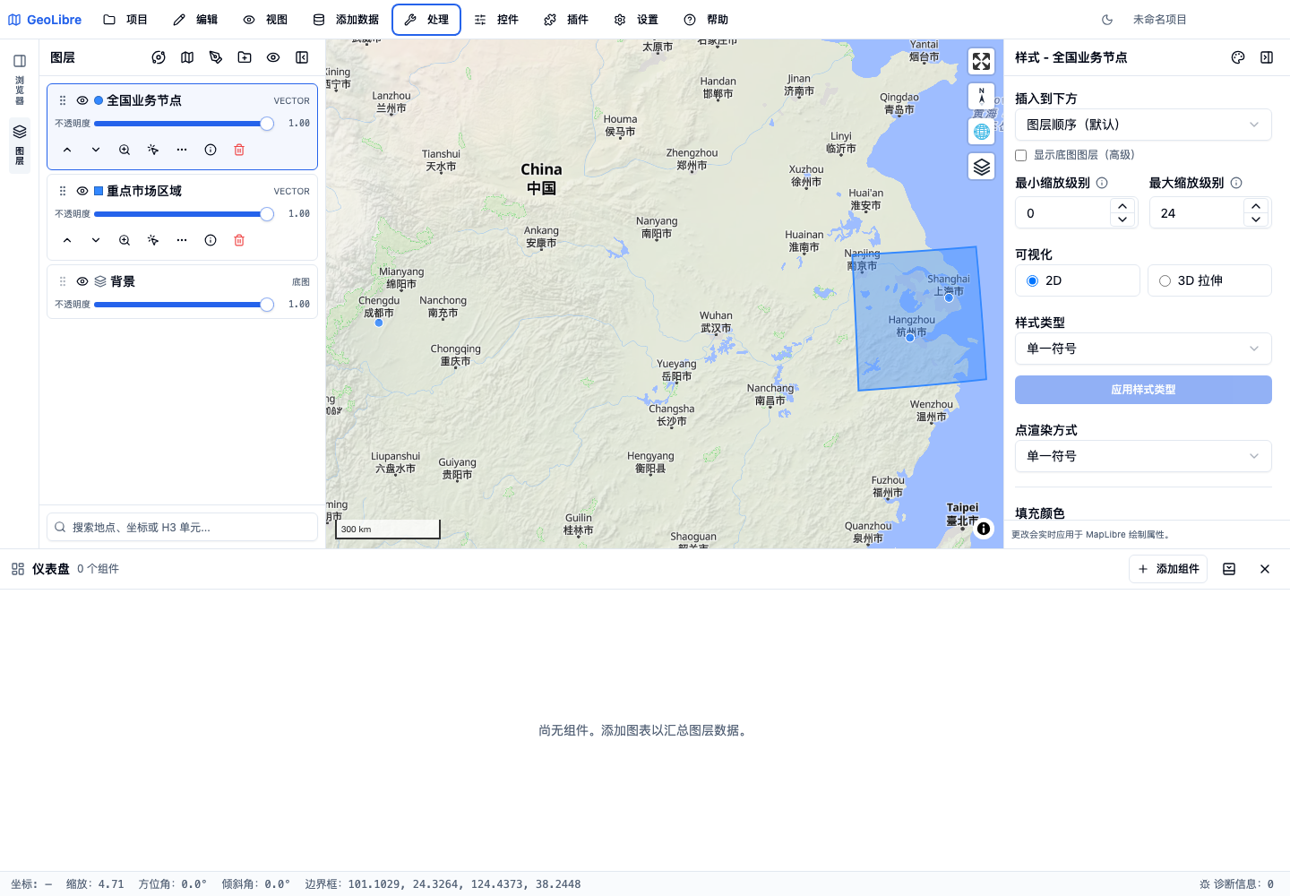Image resolution: width=1290 pixels, height=896 pixels.
Task: Delete the 全国业务节点 layer
Action: point(239,150)
